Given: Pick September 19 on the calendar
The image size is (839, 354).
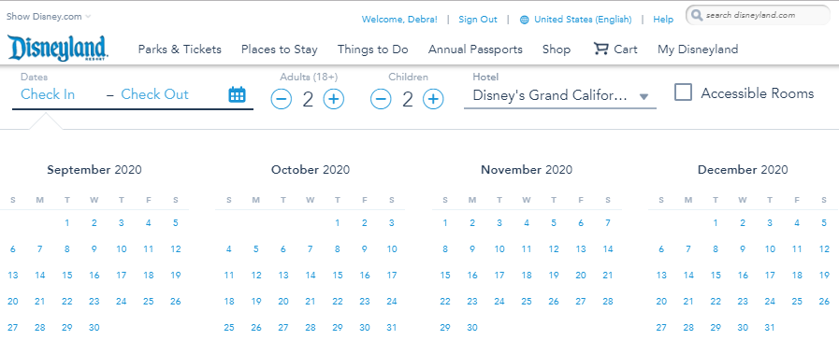Looking at the screenshot, I should click(x=176, y=276).
